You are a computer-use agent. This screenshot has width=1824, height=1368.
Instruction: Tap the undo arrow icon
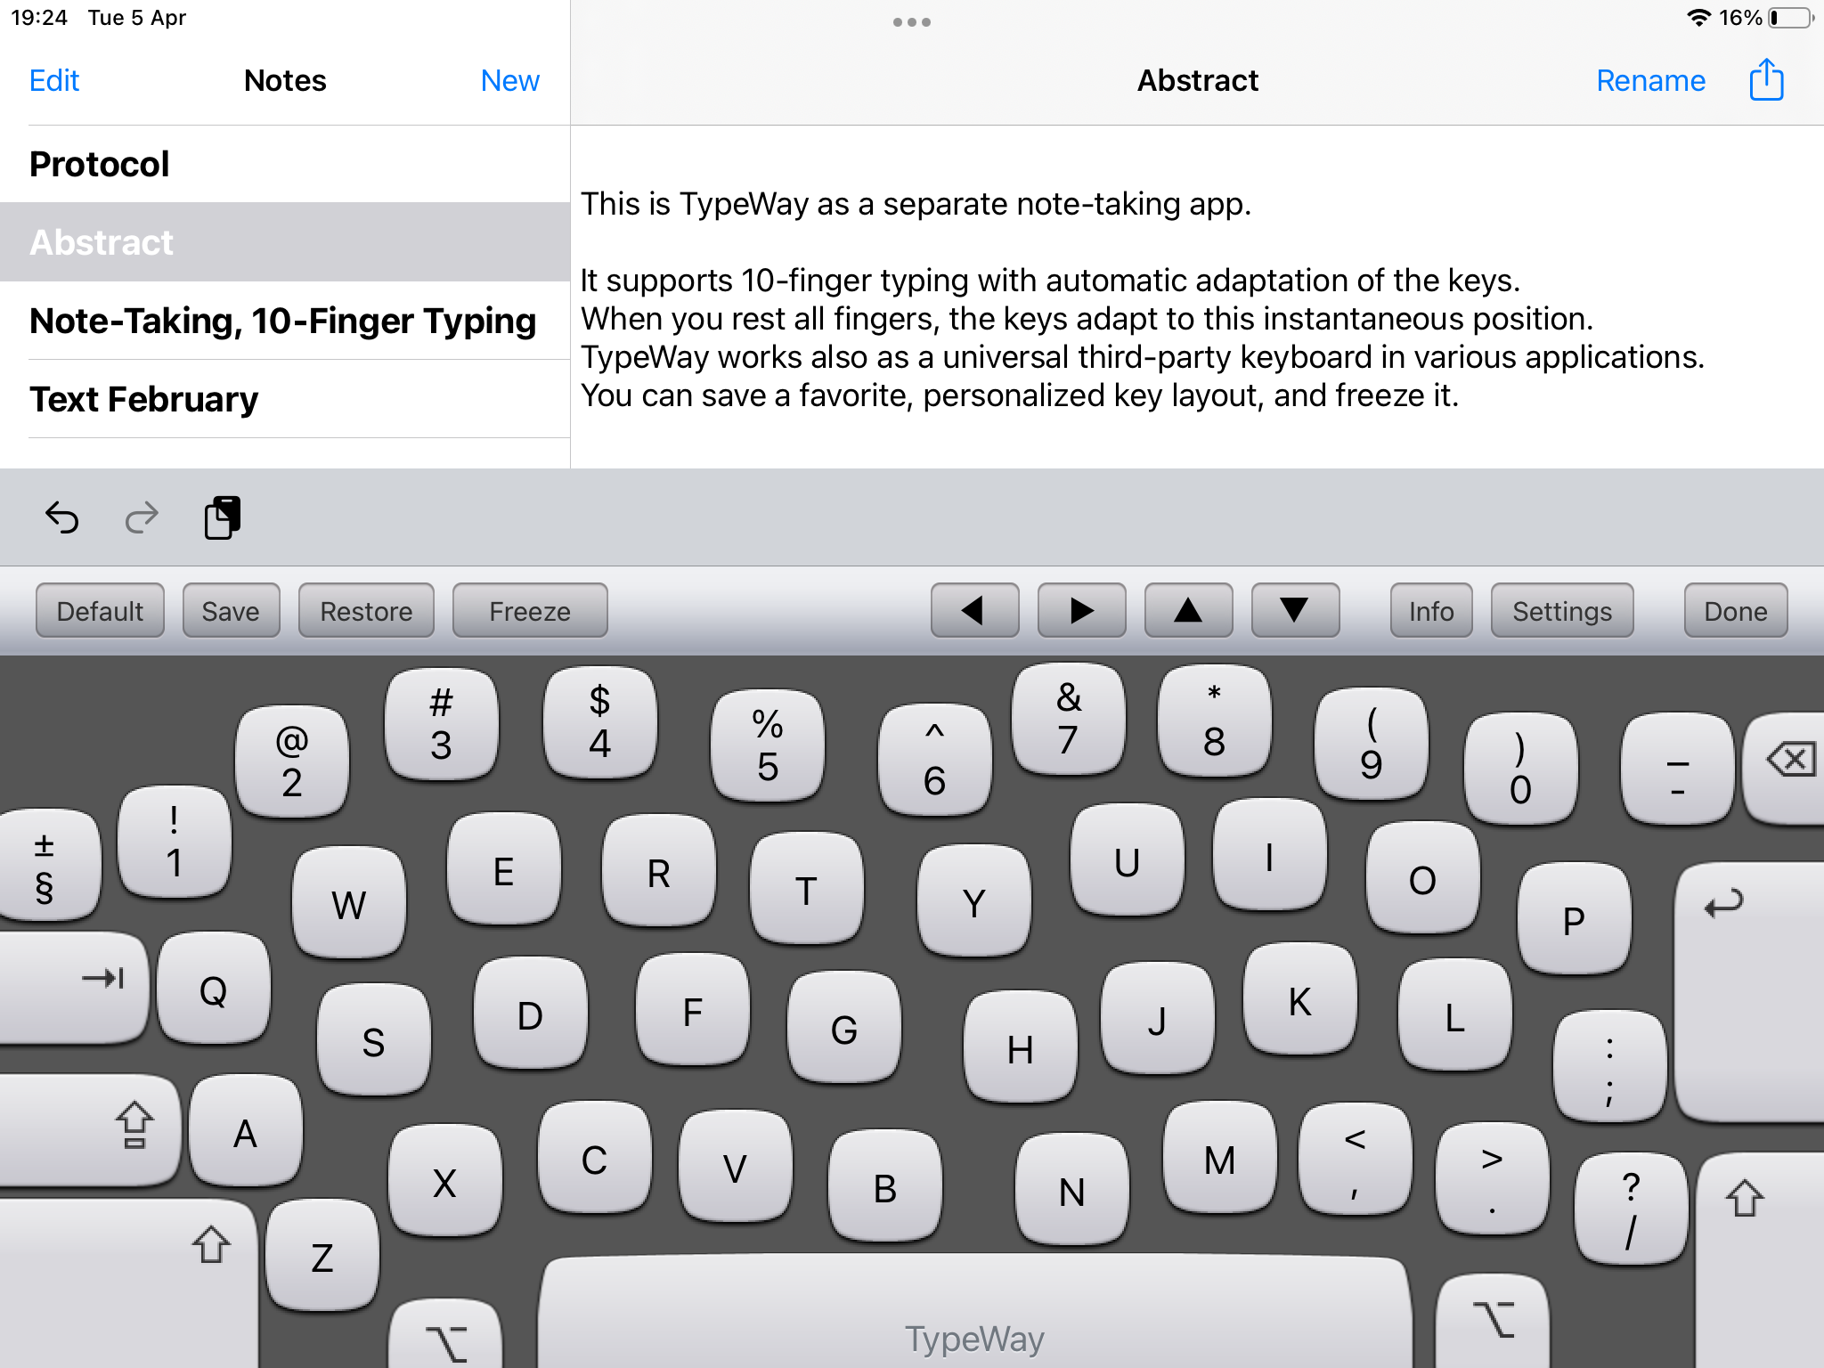point(62,517)
